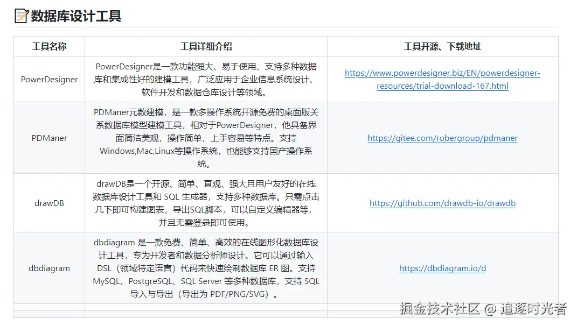Click the 工具详细介绍 column header
Viewport: 577px width, 326px height.
coord(206,46)
